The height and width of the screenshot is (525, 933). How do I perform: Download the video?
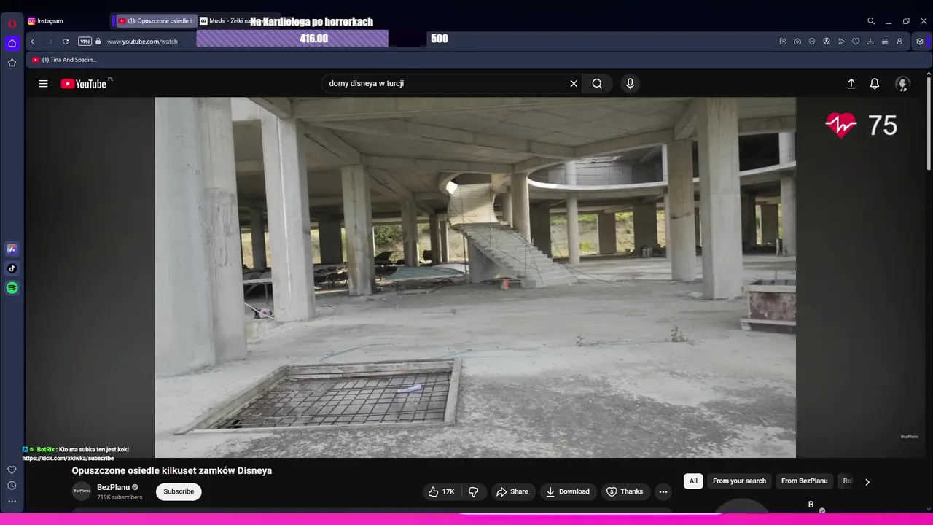pos(568,491)
